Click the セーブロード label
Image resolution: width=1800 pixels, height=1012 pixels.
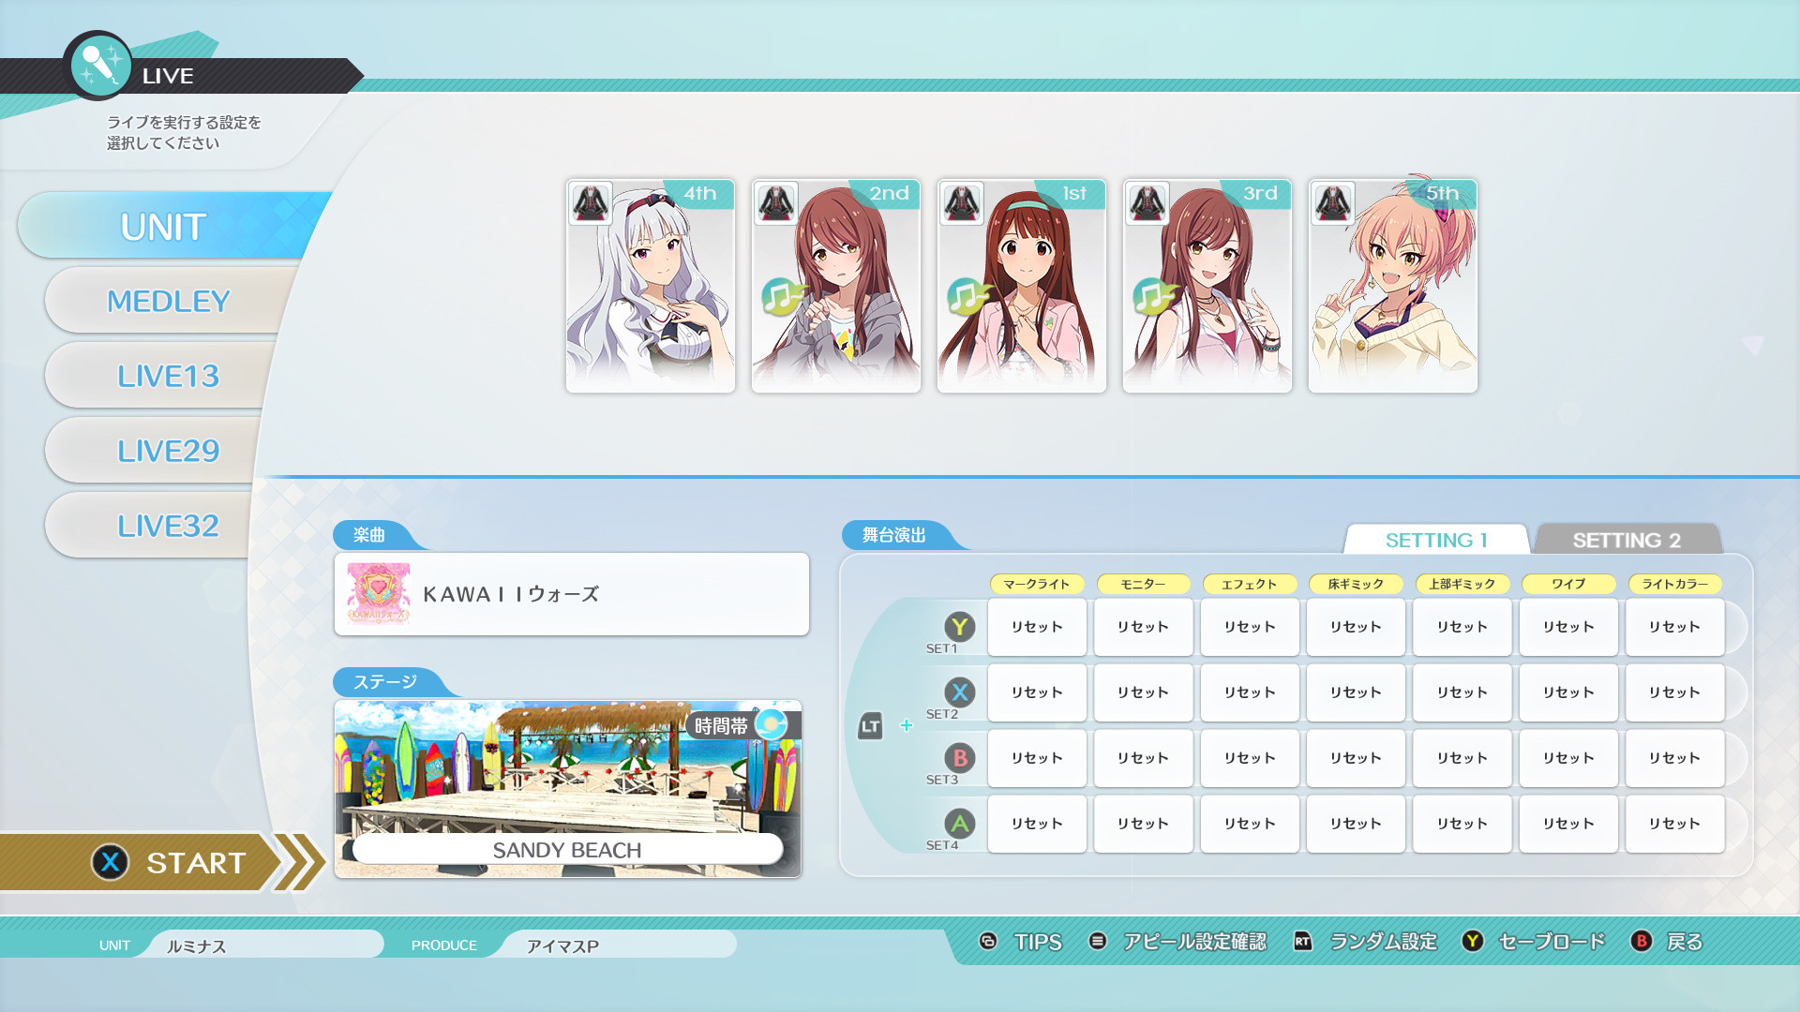[1552, 942]
